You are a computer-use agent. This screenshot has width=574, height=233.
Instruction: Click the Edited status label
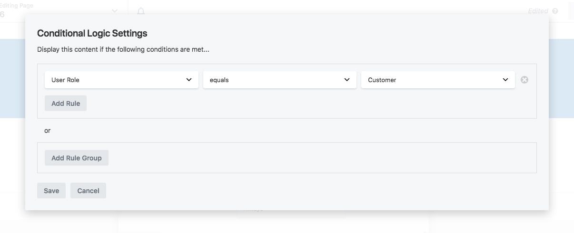(x=538, y=11)
